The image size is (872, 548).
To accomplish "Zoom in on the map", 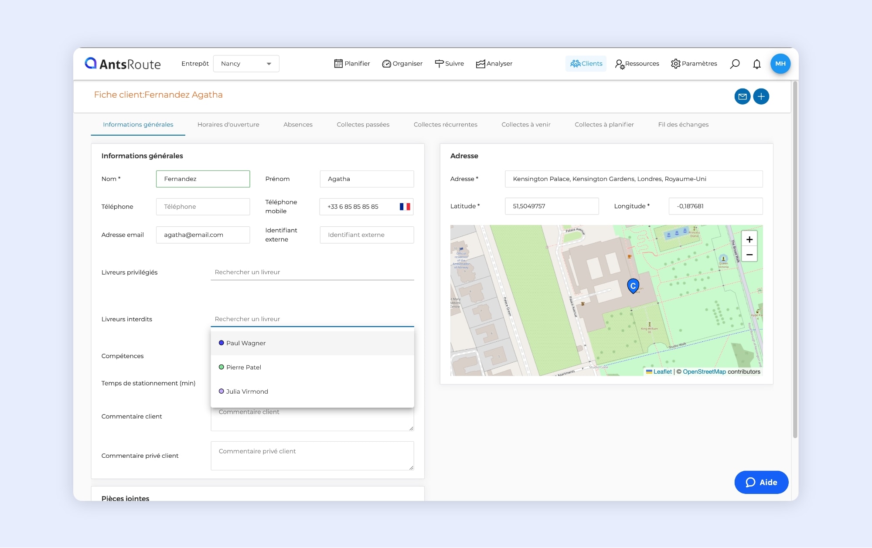I will pyautogui.click(x=749, y=239).
